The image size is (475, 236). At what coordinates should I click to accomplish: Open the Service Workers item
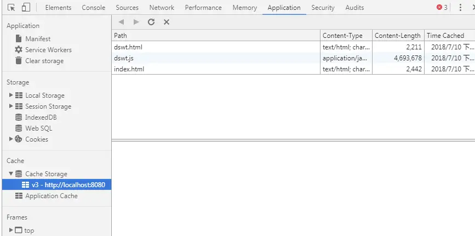pos(48,50)
